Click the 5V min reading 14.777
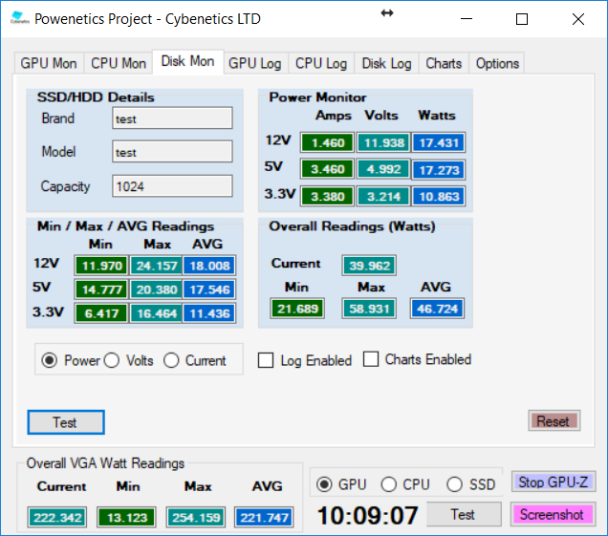The height and width of the screenshot is (536, 608). tap(101, 289)
